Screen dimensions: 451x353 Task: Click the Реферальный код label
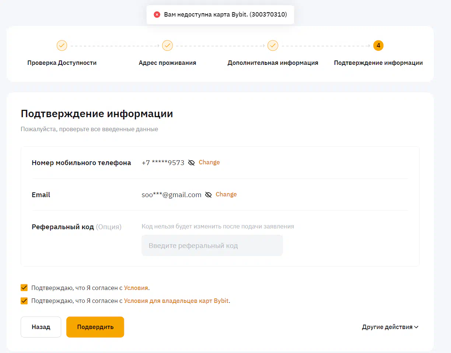point(63,227)
